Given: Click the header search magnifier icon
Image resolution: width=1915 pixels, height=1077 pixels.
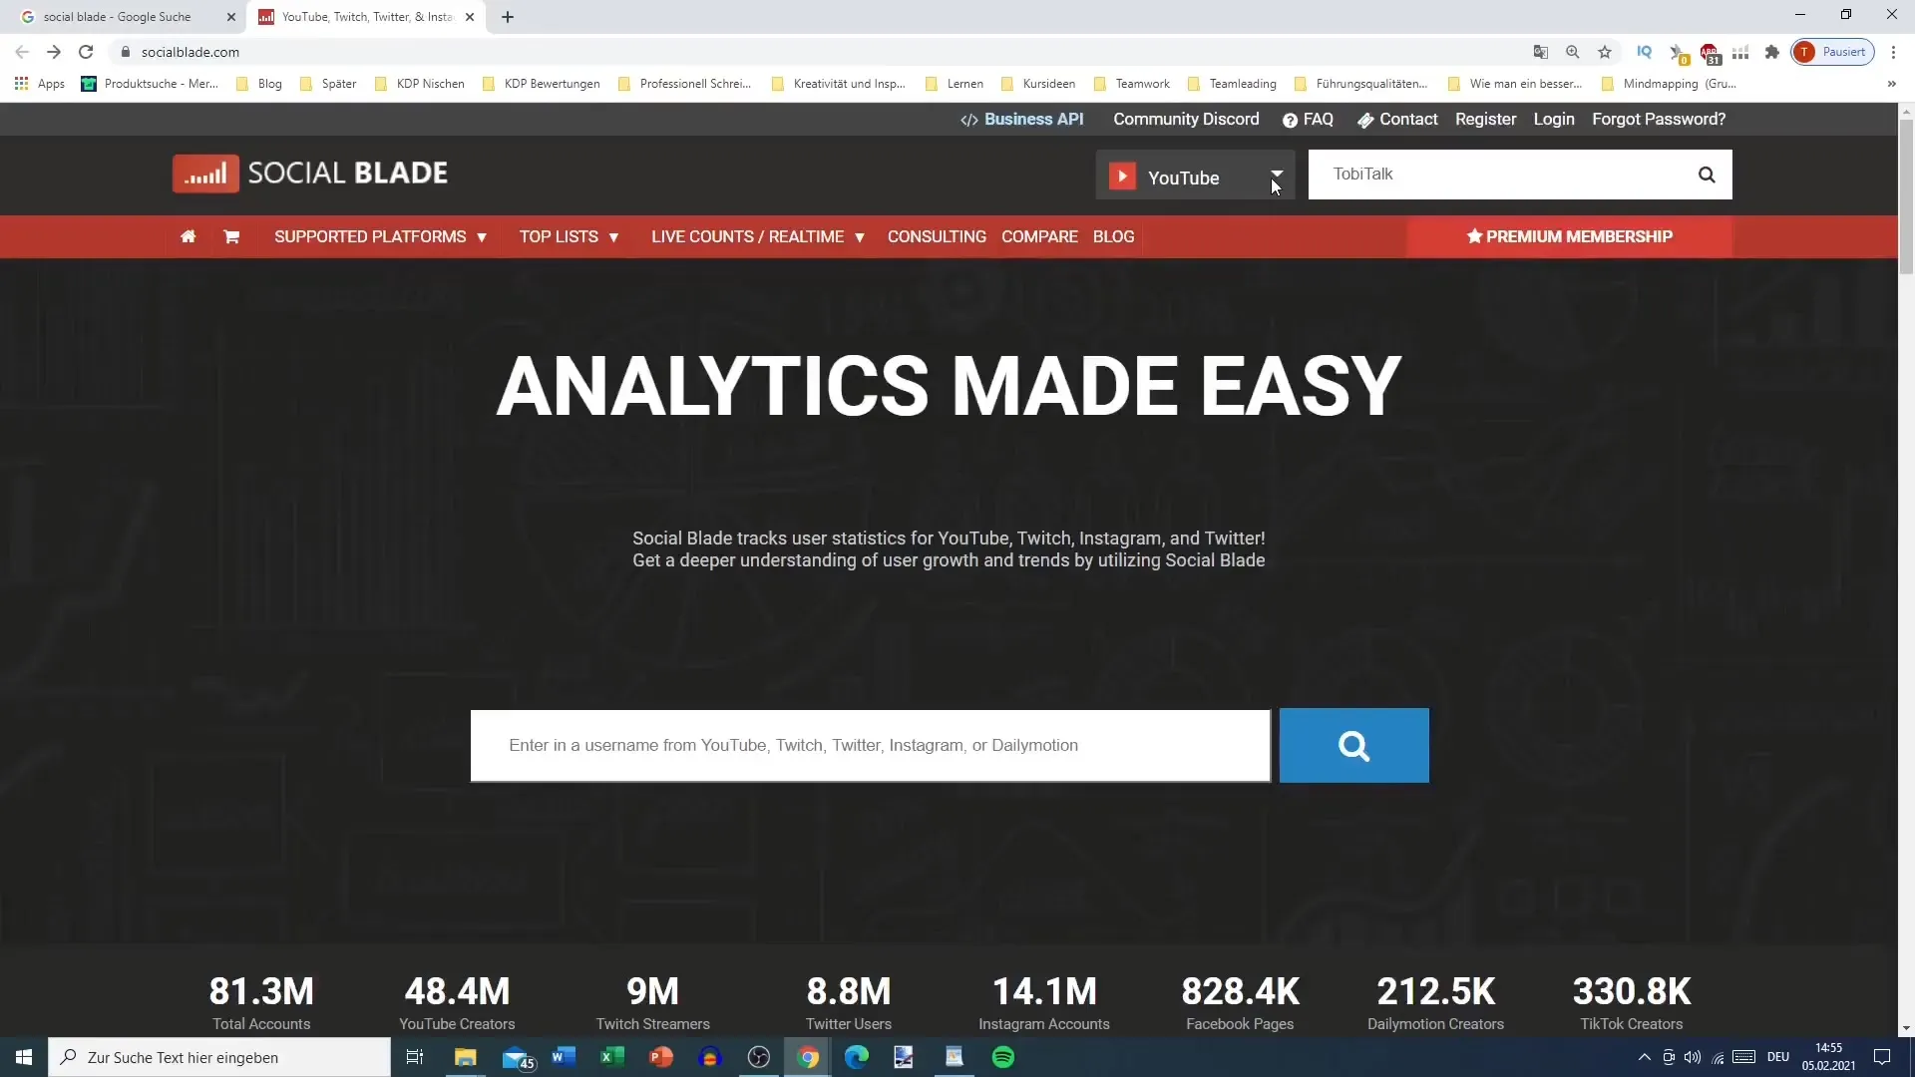Looking at the screenshot, I should point(1707,175).
